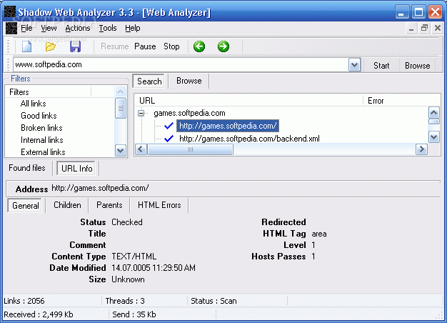
Task: Open the View menu
Action: tap(49, 29)
